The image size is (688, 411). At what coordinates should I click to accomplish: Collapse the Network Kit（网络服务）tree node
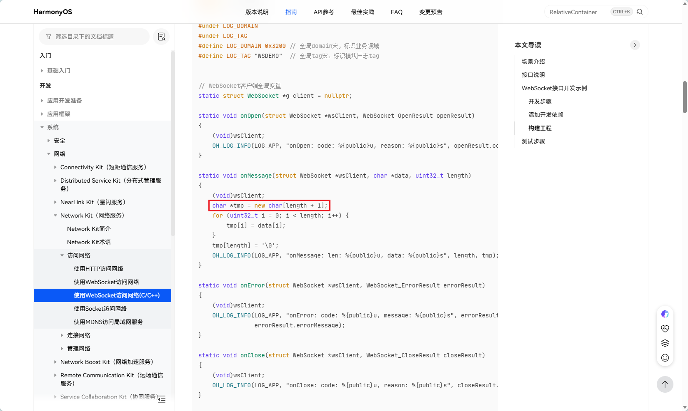tap(55, 215)
